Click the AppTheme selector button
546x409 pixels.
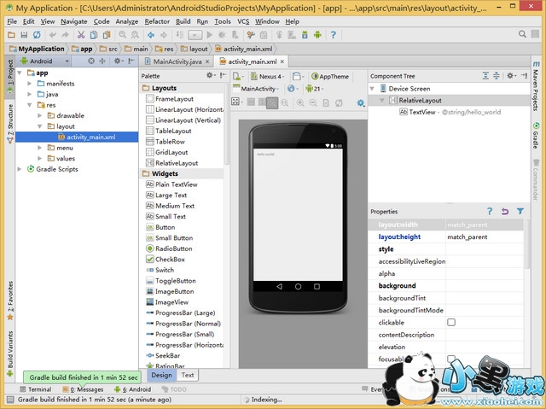(331, 76)
